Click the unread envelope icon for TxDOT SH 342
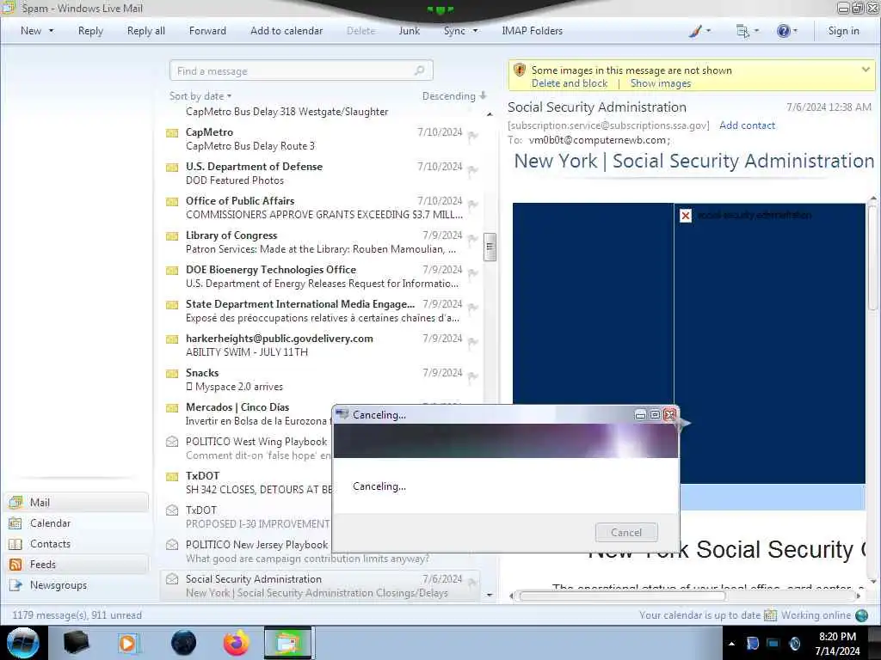Viewport: 881px width, 660px height. (172, 476)
